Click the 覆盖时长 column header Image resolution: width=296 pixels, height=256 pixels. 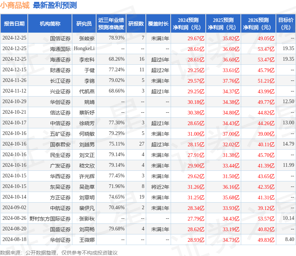pyautogui.click(x=158, y=24)
